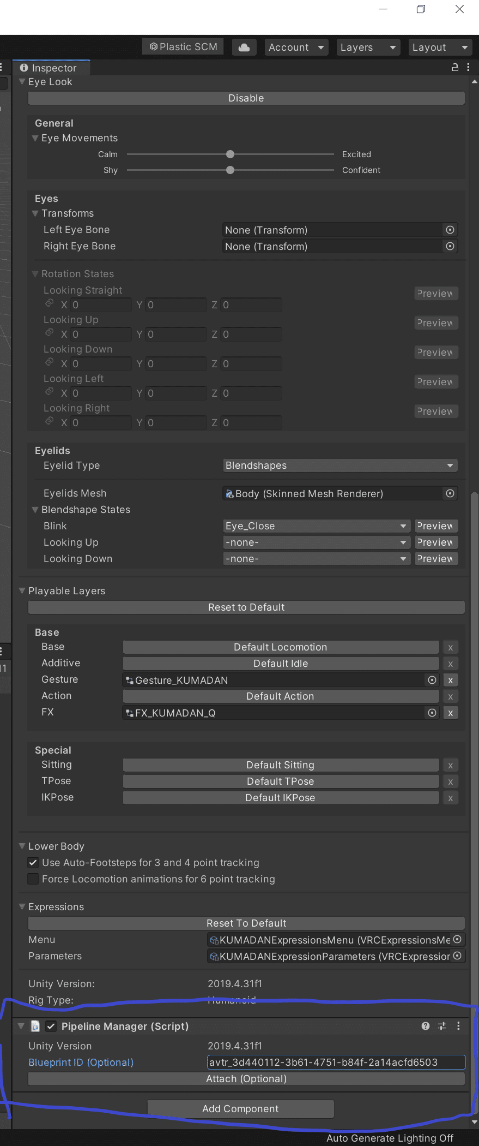Collapse the Playable Layers section
Screen dimensions: 479x1146
(22, 590)
